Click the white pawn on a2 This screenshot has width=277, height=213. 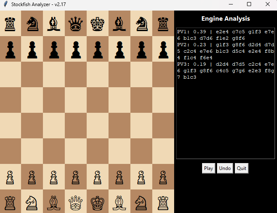(x=10, y=177)
